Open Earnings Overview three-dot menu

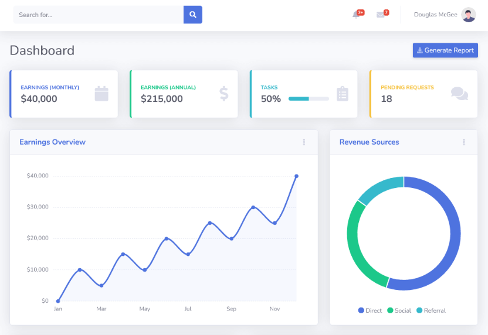304,142
